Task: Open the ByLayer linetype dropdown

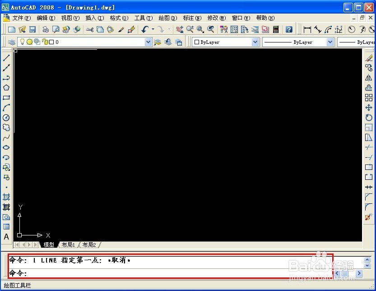Action: (330, 42)
